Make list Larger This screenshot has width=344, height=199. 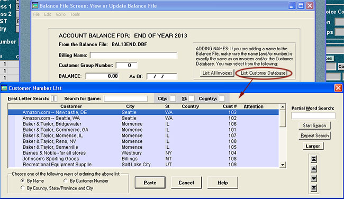(313, 146)
